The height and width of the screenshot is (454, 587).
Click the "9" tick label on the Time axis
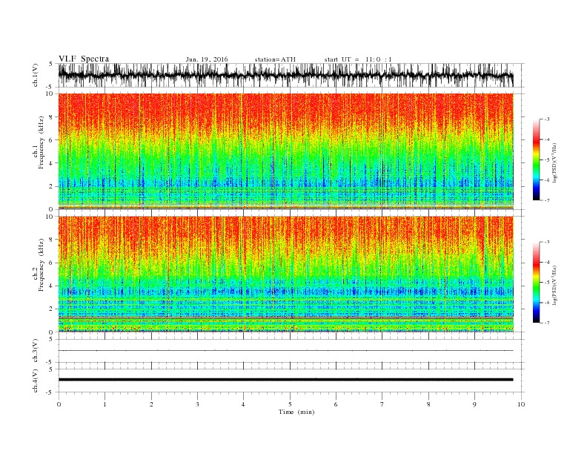tap(474, 404)
